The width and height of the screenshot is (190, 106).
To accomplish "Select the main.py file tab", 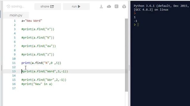I will 16,15.
